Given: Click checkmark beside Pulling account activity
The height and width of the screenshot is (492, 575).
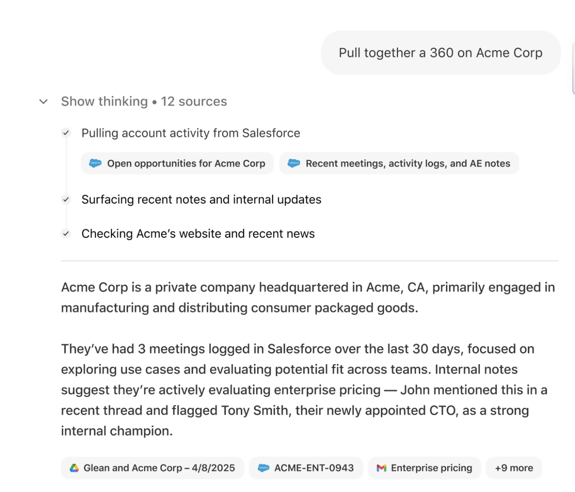Looking at the screenshot, I should [66, 133].
